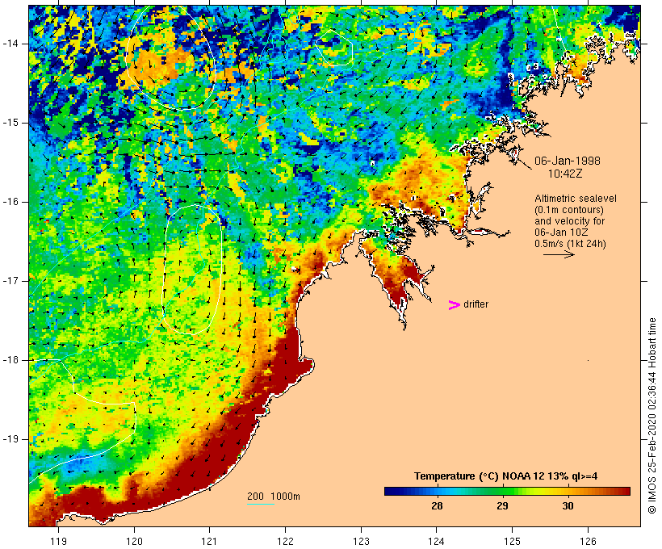The image size is (662, 549).
Task: Click the '-17' latitude axis label
Action: pyautogui.click(x=10, y=281)
